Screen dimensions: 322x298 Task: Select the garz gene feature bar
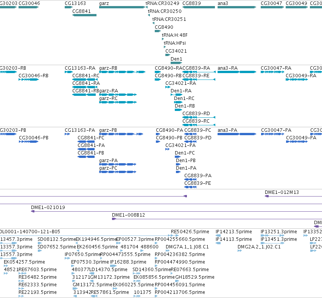coord(122,7)
